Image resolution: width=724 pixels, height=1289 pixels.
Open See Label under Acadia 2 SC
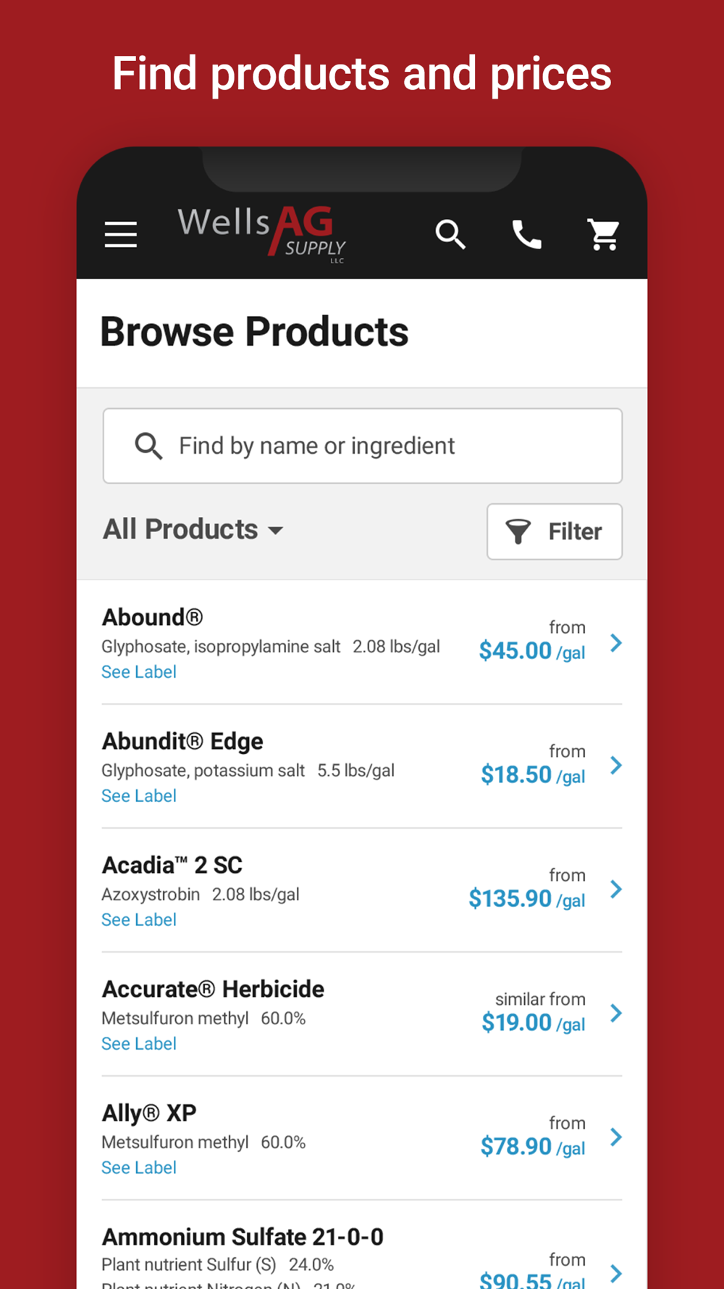click(139, 920)
